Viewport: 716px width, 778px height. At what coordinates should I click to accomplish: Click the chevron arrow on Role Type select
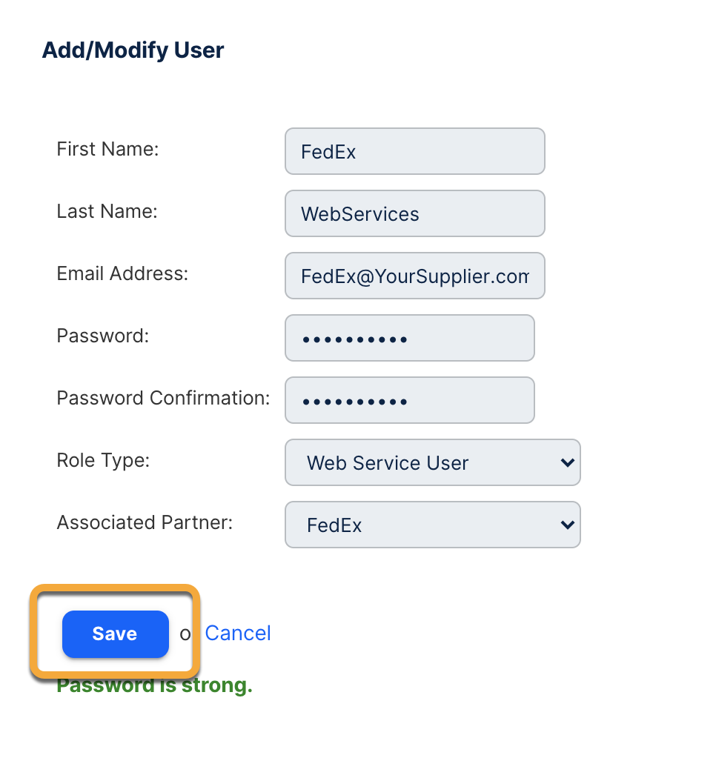(x=567, y=463)
